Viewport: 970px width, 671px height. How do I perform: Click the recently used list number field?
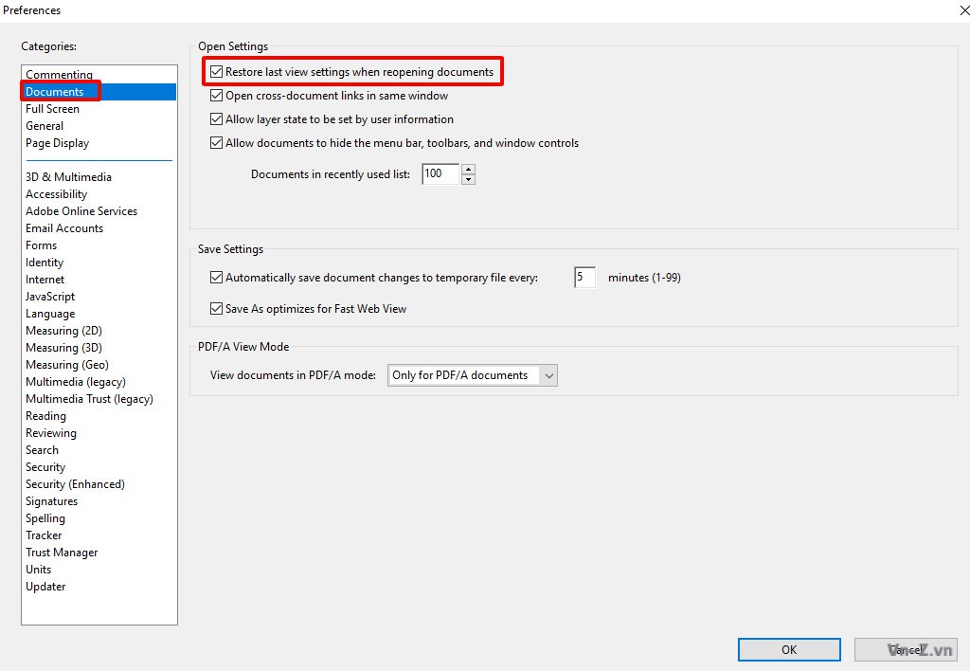(439, 174)
